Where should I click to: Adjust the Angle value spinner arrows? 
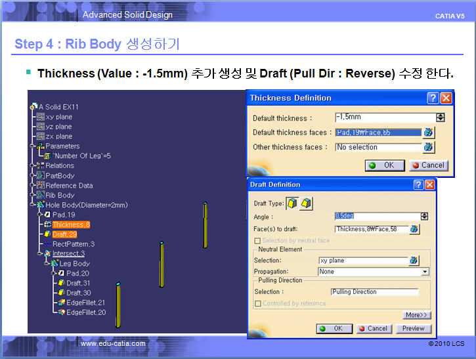(x=424, y=217)
